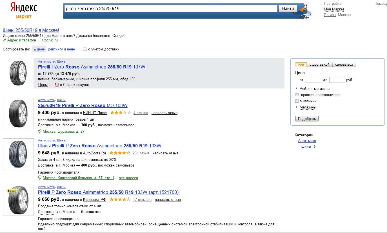This screenshot has width=387, height=233.
Task: Open the Настройка link
Action: tap(332, 4)
